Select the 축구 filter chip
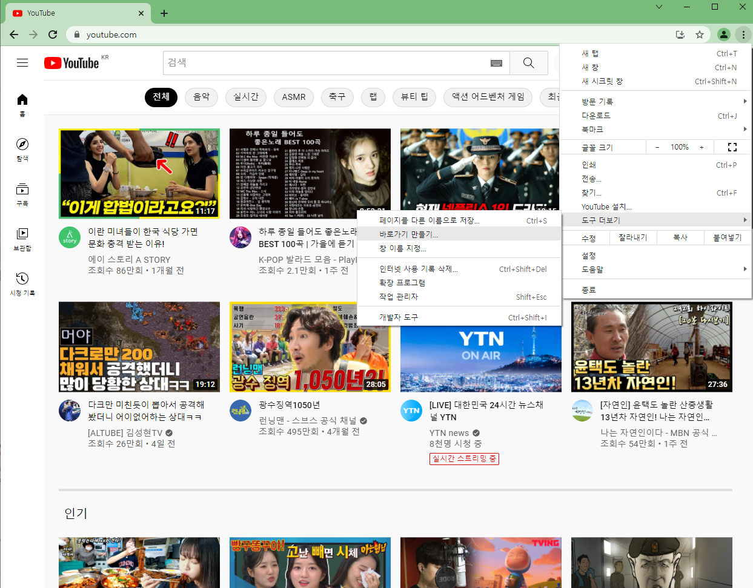This screenshot has width=753, height=588. [x=337, y=97]
